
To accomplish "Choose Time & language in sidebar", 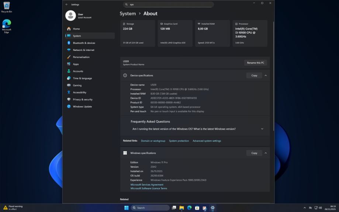I will click(x=82, y=78).
